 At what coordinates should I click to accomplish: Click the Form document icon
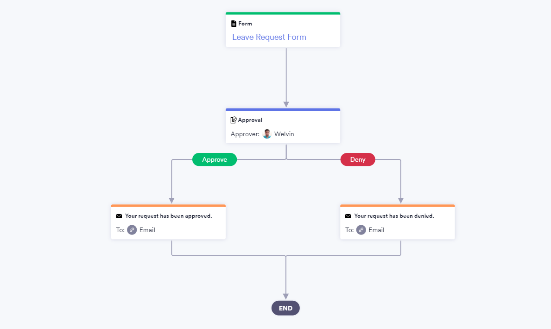tap(234, 24)
